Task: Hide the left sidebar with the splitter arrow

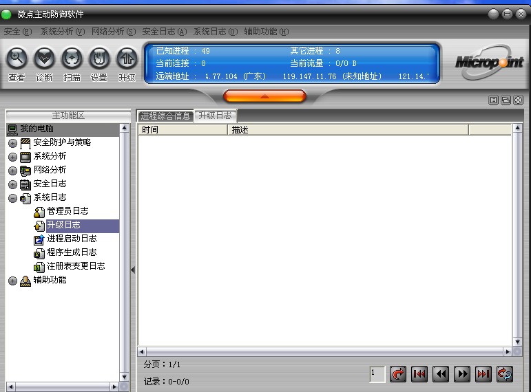Action: 133,270
